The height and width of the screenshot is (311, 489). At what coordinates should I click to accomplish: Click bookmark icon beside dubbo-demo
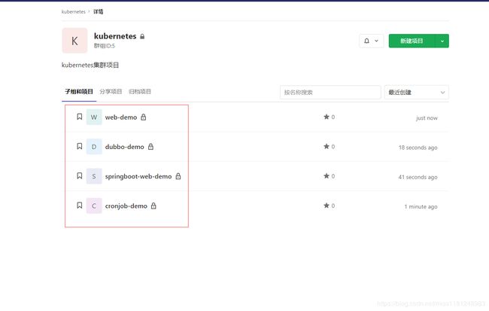pos(80,146)
